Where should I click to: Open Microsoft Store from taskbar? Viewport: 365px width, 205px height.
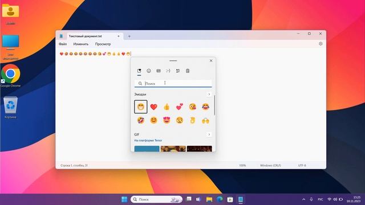[x=230, y=199]
